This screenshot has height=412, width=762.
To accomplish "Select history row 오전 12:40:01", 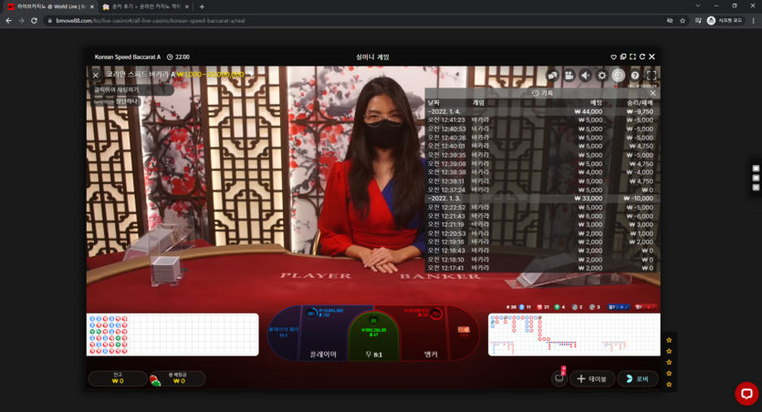I will coord(540,146).
